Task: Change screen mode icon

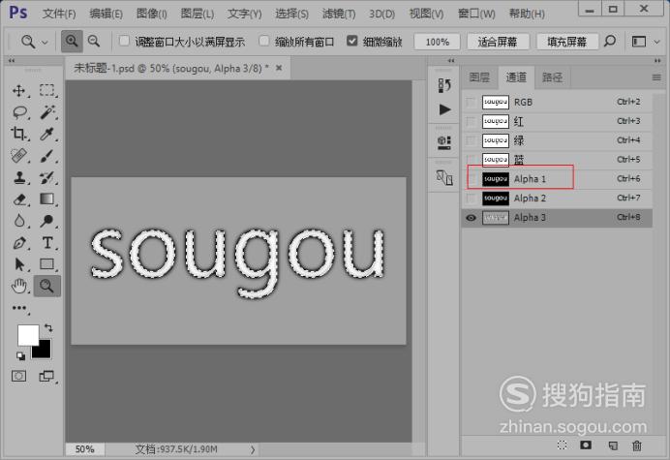Action: click(46, 376)
